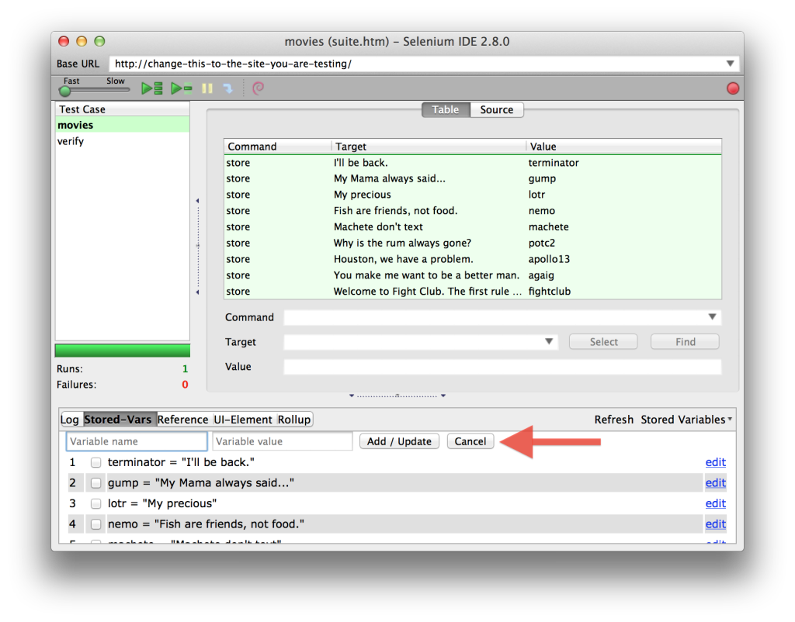
Task: Play the current test case
Action: click(182, 88)
